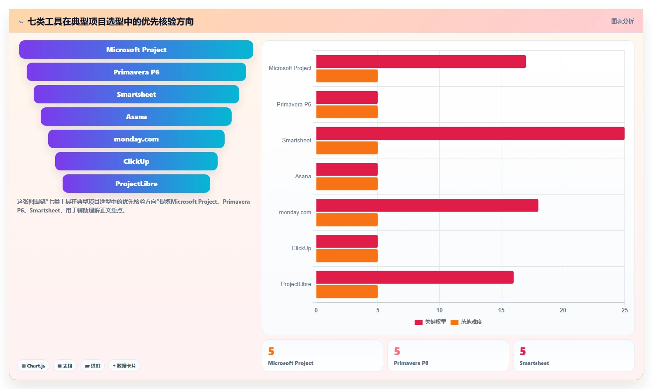Toggle the 落地难度 legend orange swatch
Screen dimensions: 652x389
(455, 322)
